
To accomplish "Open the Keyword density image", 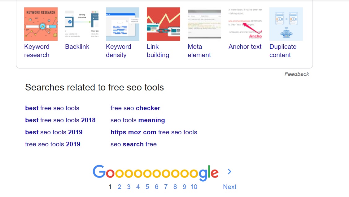I will click(x=123, y=24).
